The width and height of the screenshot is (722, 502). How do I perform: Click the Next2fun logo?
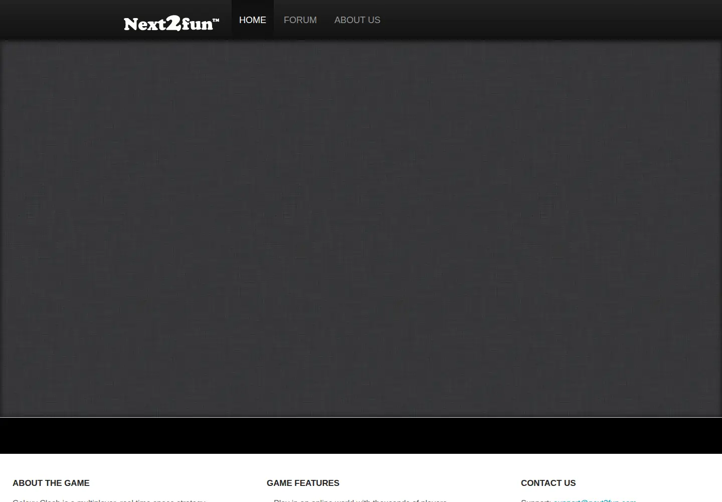[x=171, y=24]
